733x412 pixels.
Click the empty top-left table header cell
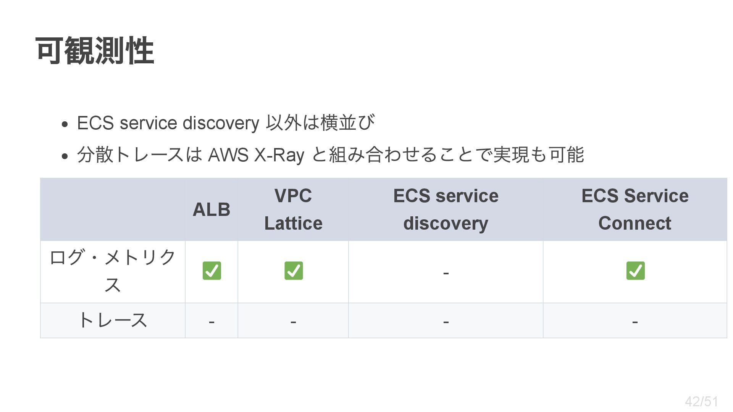pyautogui.click(x=113, y=209)
